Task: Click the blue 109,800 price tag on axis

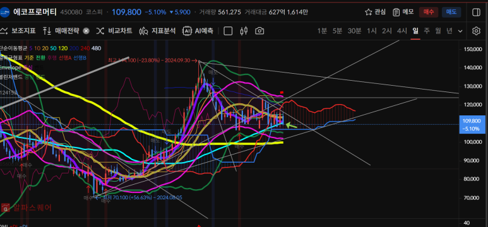Action: coord(472,124)
